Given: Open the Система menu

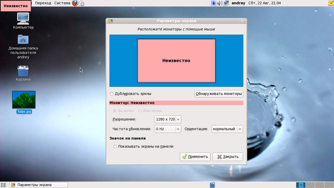Looking at the screenshot, I should point(62,3).
